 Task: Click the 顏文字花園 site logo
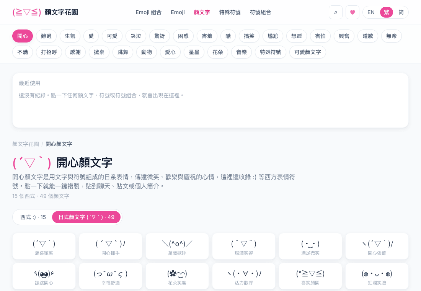click(x=45, y=12)
